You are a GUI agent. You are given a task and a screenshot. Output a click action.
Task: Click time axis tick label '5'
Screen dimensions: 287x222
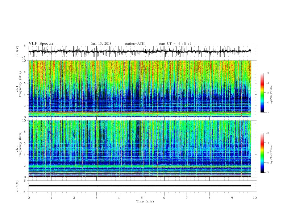(142, 198)
